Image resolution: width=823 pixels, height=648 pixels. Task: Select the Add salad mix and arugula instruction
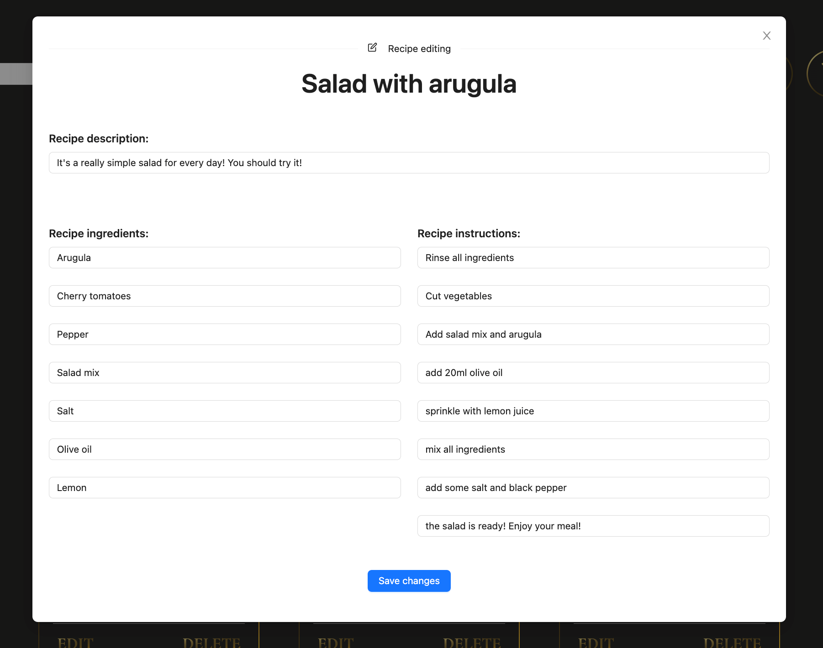[x=593, y=334]
